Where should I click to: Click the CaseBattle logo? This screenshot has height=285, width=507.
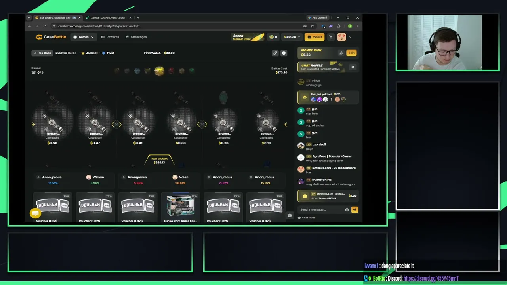point(51,37)
